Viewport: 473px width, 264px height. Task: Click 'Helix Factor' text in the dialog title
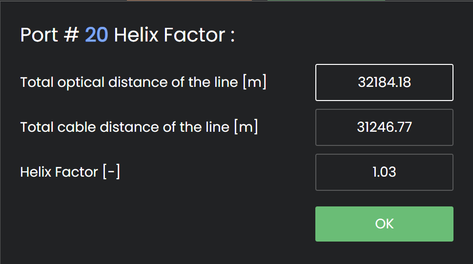[169, 35]
